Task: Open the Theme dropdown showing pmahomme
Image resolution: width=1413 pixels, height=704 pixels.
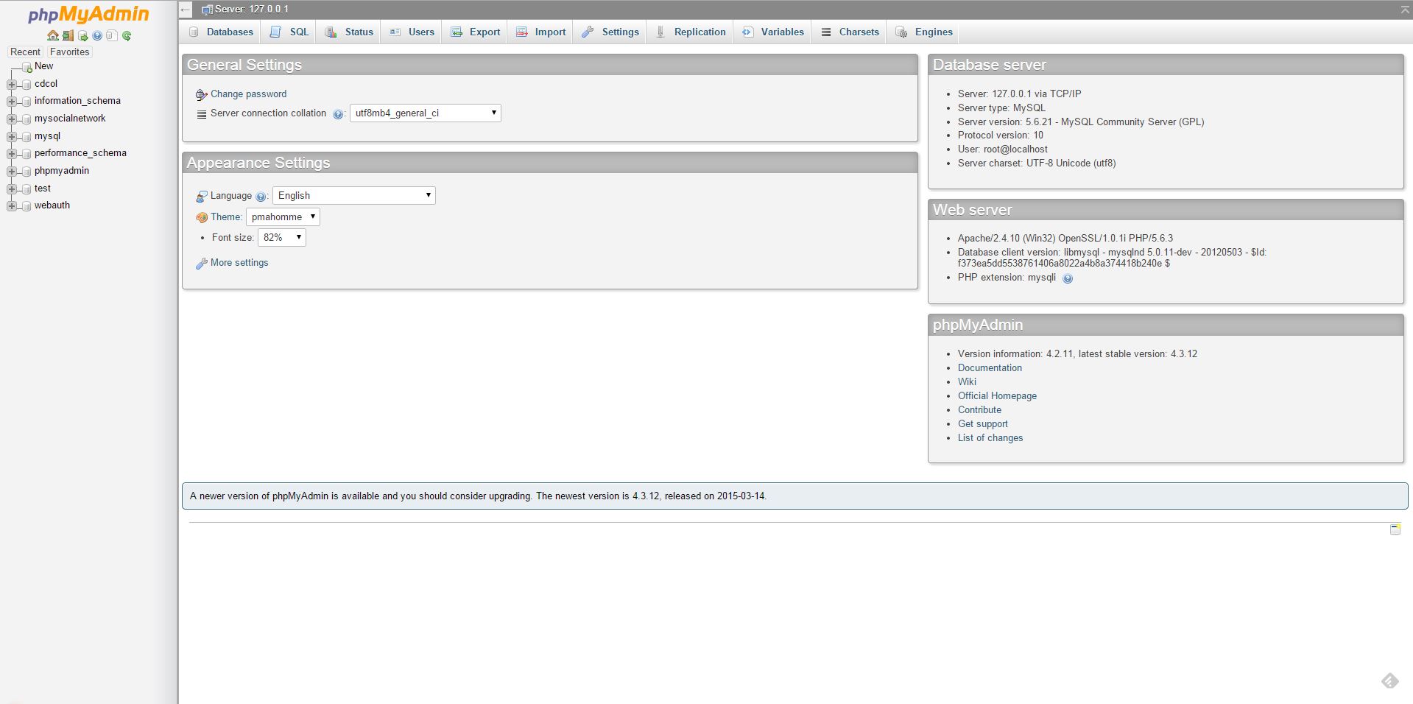Action: [283, 217]
